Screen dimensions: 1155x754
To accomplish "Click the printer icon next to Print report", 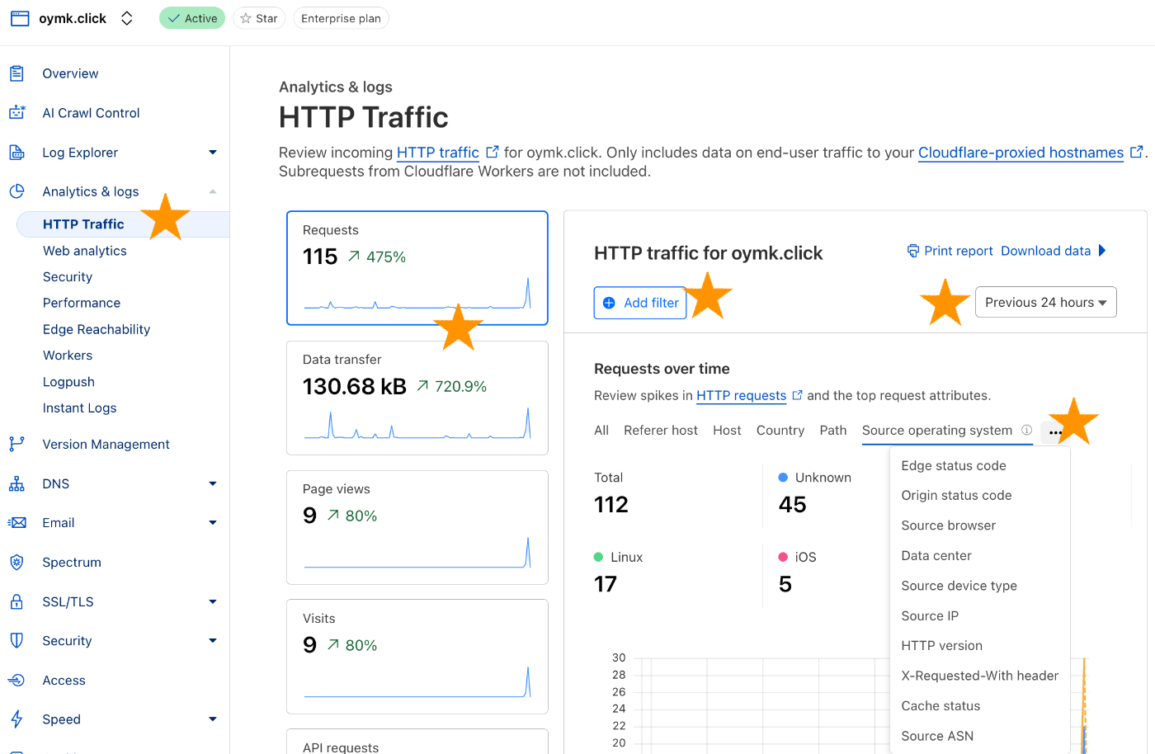I will click(913, 251).
